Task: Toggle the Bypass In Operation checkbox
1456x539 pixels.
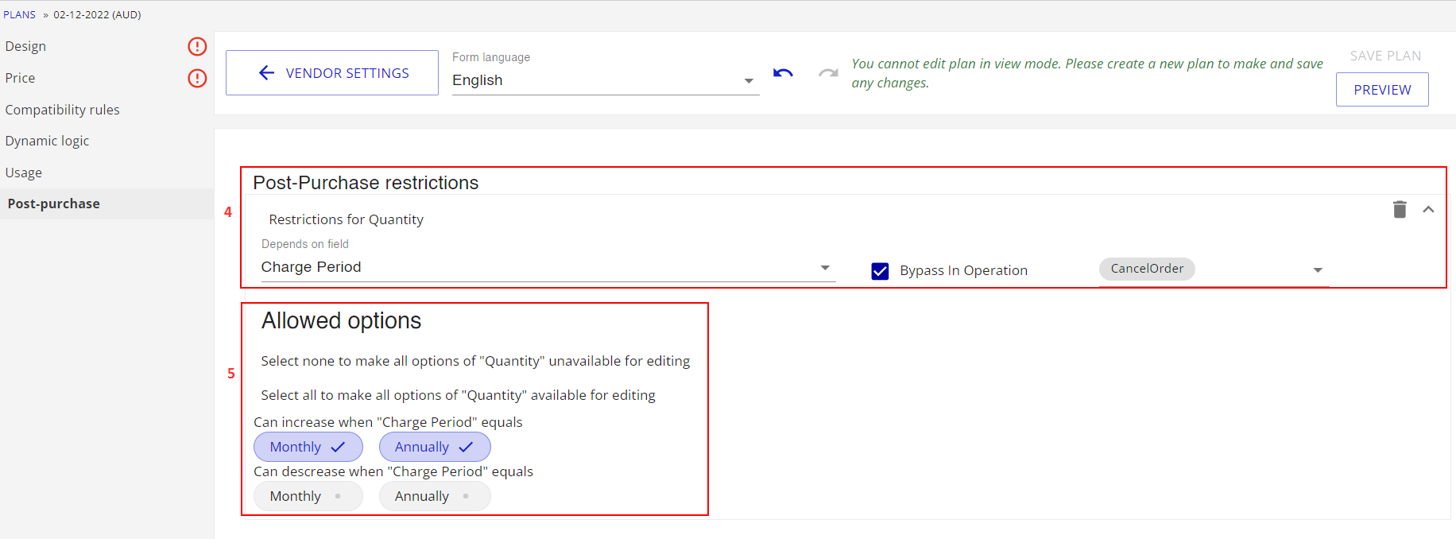Action: point(880,271)
